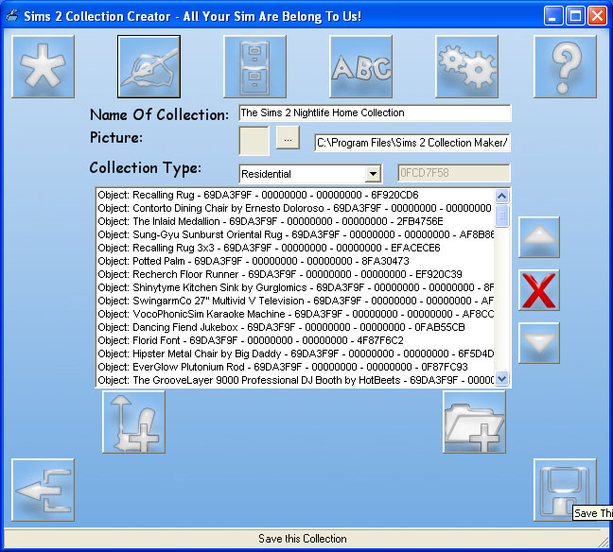Select GrooveLayer 9000 Professional DJ Booth row
This screenshot has width=613, height=552.
pyautogui.click(x=295, y=381)
